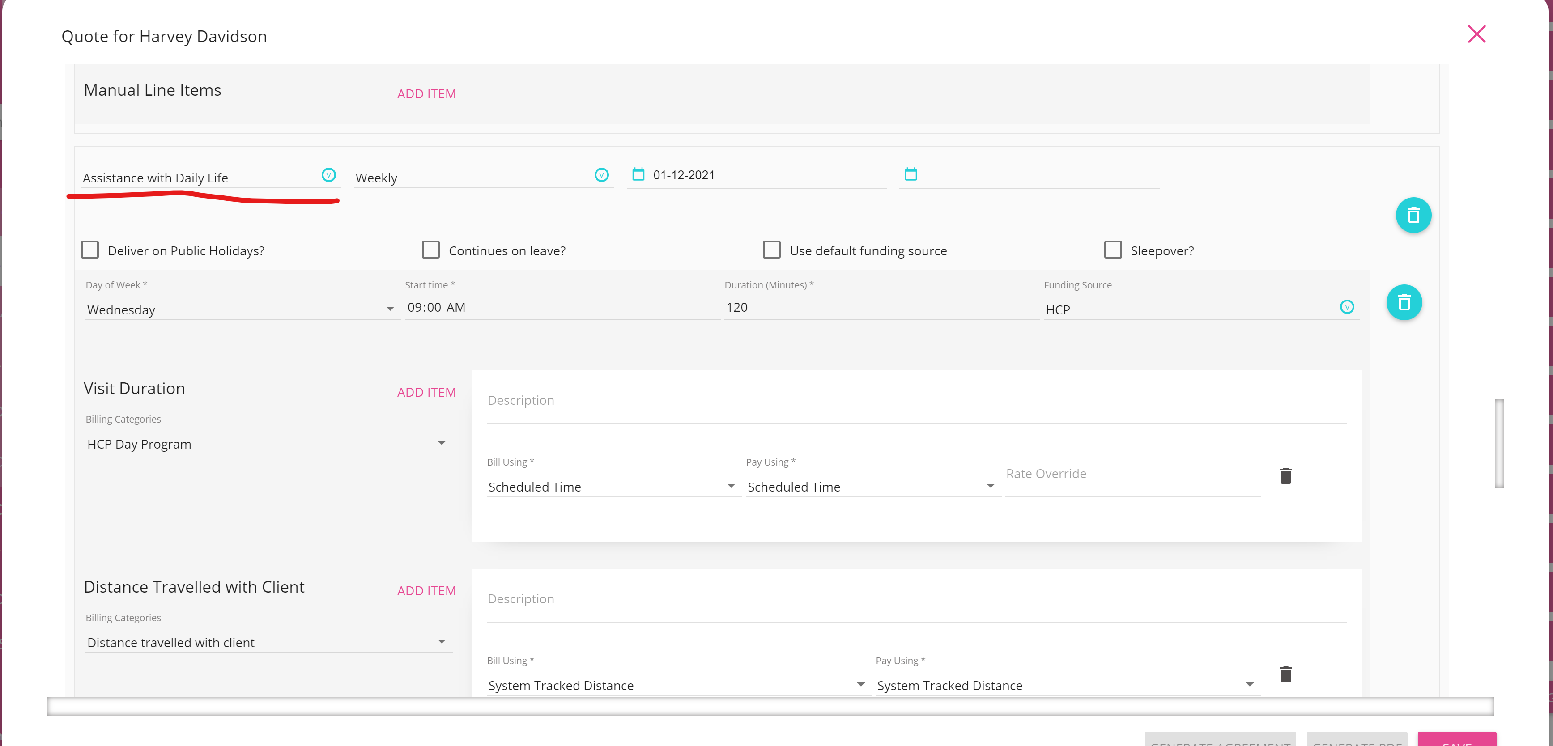Click ADD ITEM for Manual Line Items
Viewport: 1553px width, 746px height.
426,94
